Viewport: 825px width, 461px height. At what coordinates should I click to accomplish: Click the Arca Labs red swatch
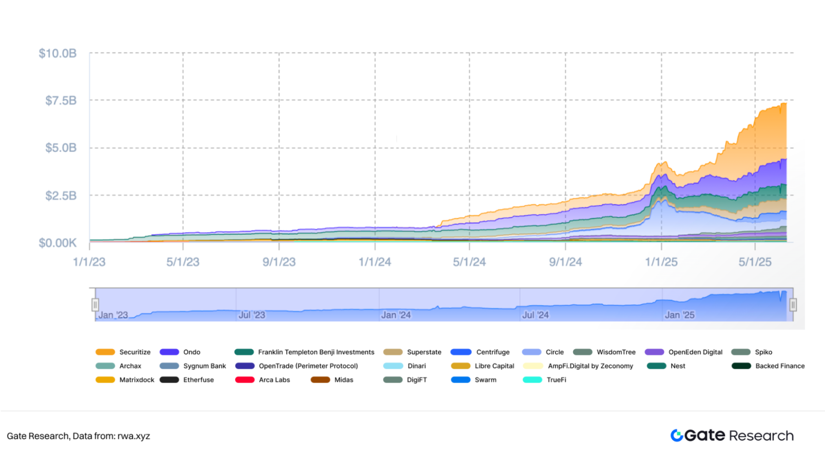point(244,379)
